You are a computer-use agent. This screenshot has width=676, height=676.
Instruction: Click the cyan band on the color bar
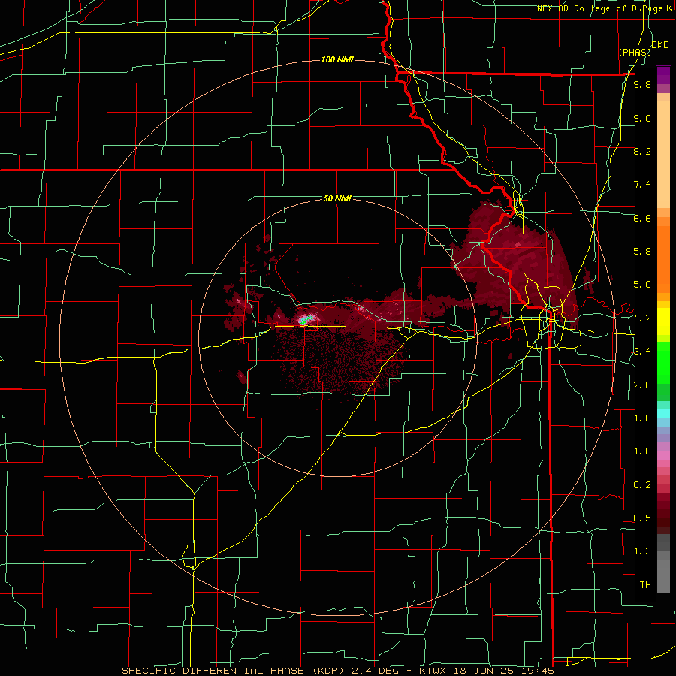pyautogui.click(x=663, y=413)
